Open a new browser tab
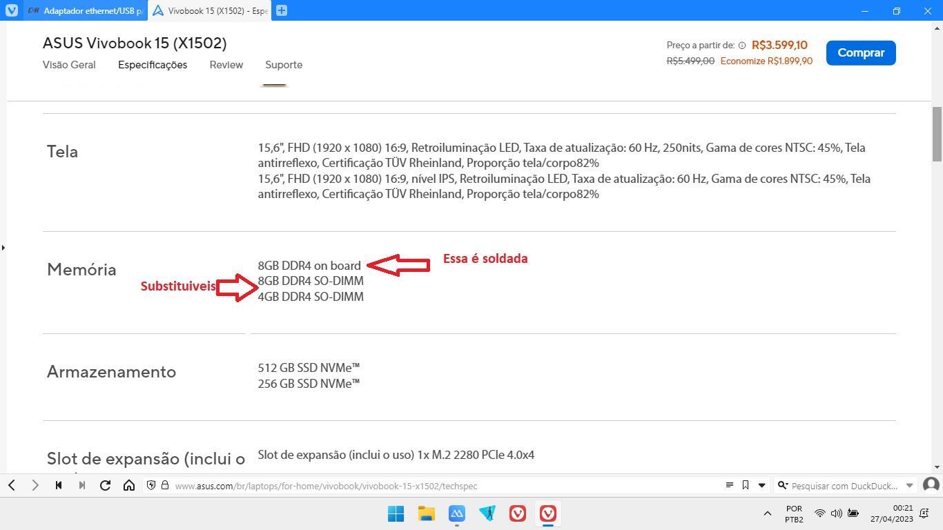 coord(281,10)
